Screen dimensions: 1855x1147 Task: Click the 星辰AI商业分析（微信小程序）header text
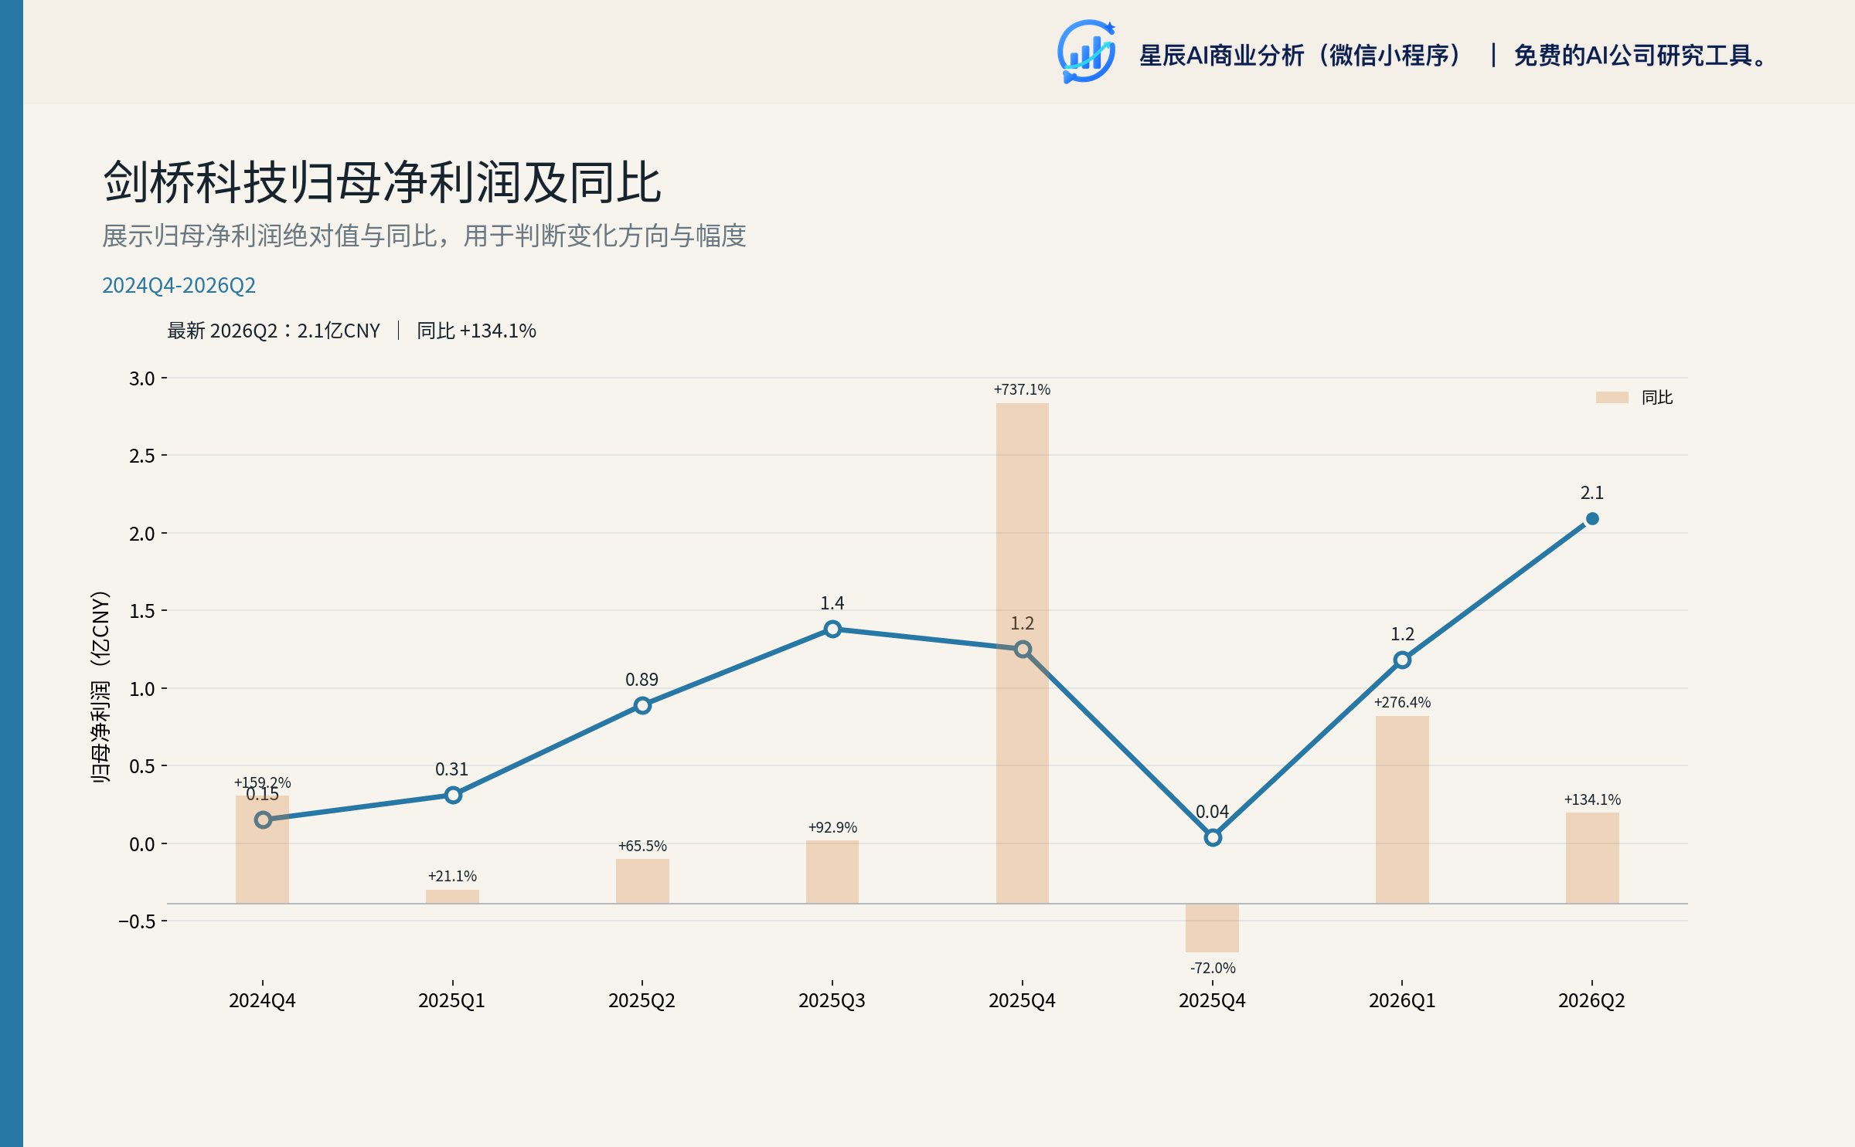(1301, 56)
